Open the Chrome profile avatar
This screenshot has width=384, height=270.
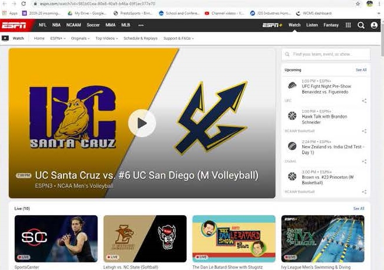click(x=369, y=4)
